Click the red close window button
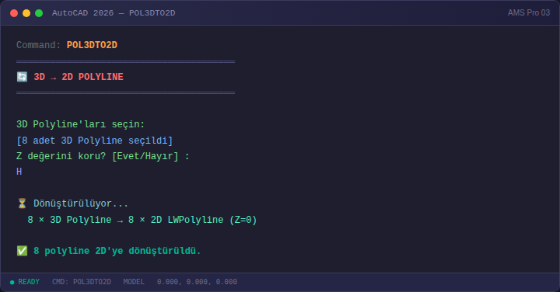The width and height of the screenshot is (560, 292). (14, 13)
